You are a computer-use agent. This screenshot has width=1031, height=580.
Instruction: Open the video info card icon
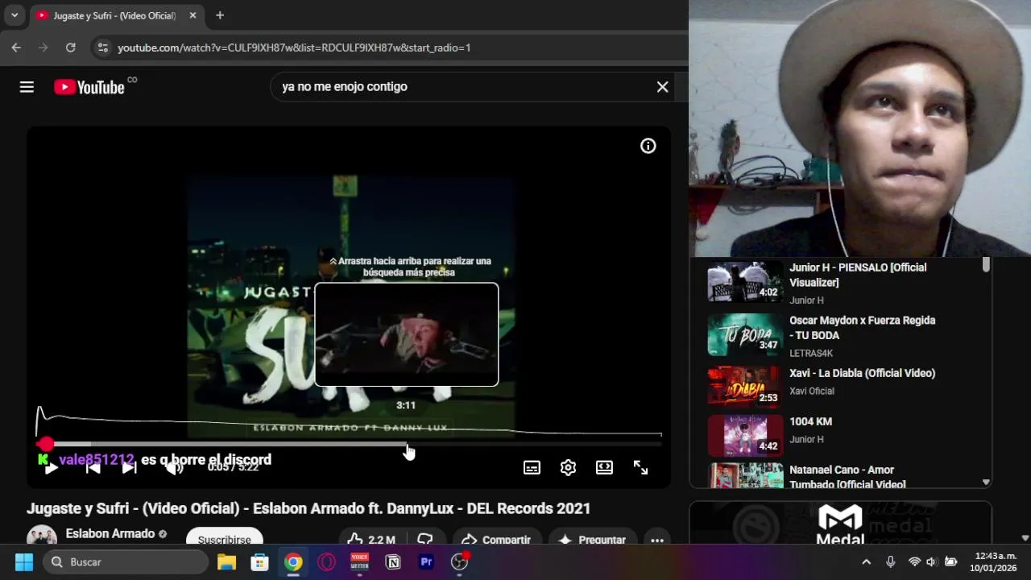point(648,146)
